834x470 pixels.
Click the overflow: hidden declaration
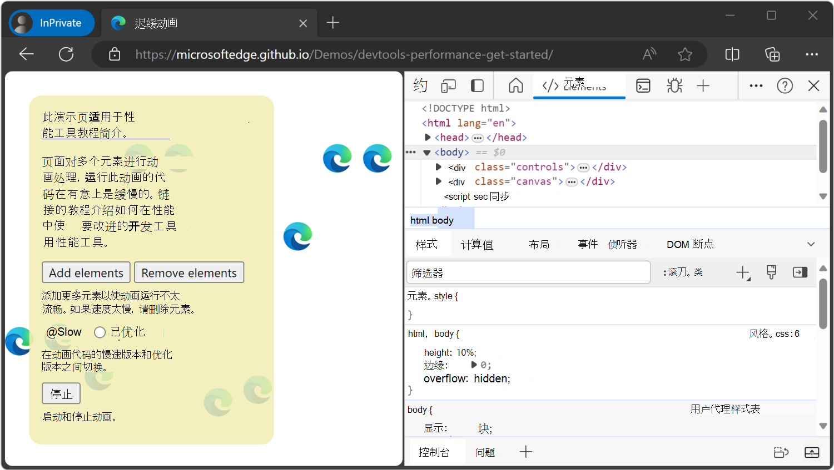click(x=467, y=378)
